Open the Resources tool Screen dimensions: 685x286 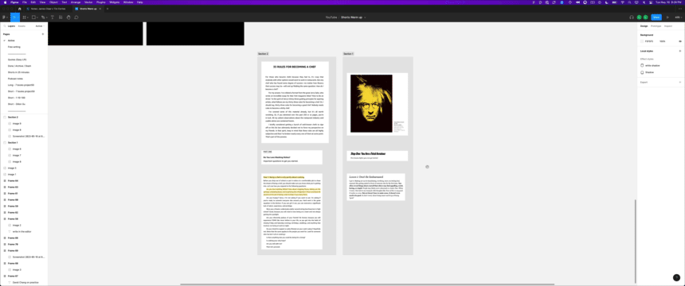61,17
